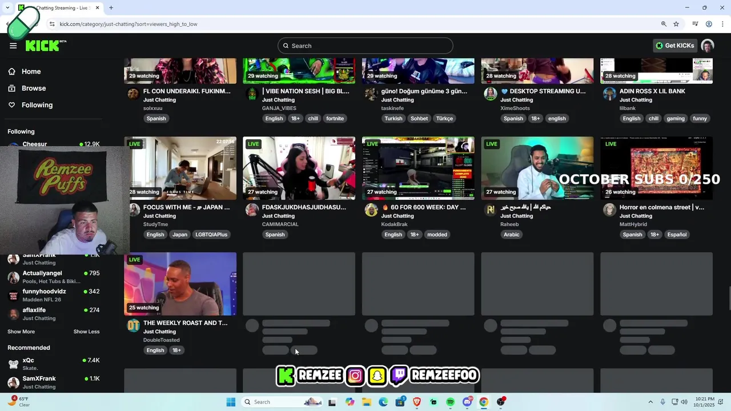Select the fortnite tag
731x411 pixels.
click(x=335, y=119)
